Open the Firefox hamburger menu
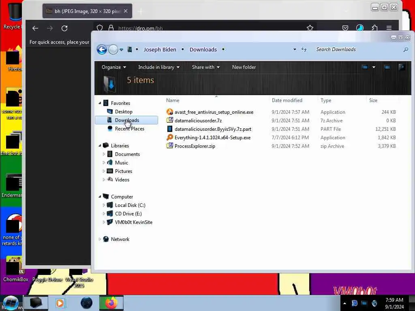The image size is (415, 311). pos(389,28)
